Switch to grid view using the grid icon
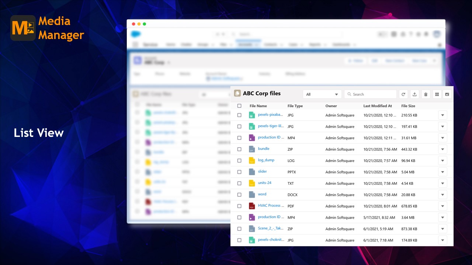This screenshot has width=472, height=265. 437,94
